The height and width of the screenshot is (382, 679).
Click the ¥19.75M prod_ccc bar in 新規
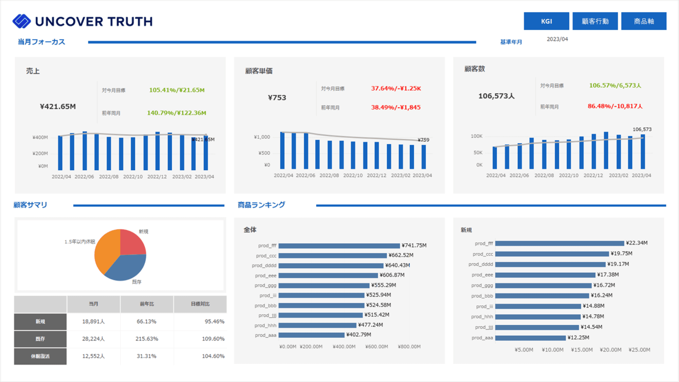[x=552, y=254]
